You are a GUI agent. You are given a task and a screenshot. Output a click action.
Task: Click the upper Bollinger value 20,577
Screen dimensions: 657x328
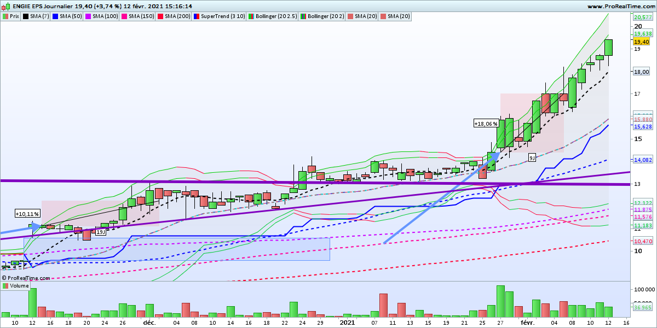pos(642,17)
